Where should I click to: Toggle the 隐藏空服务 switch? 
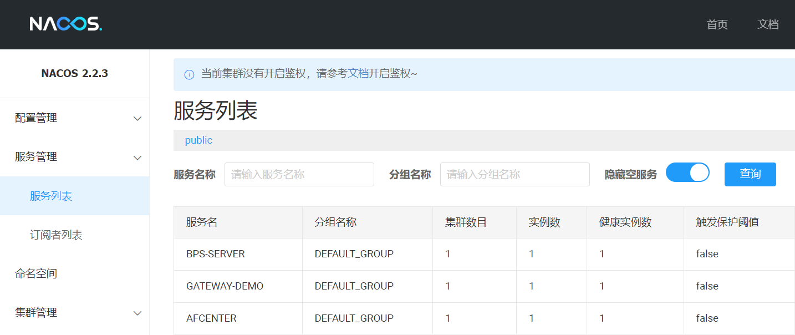pos(687,173)
